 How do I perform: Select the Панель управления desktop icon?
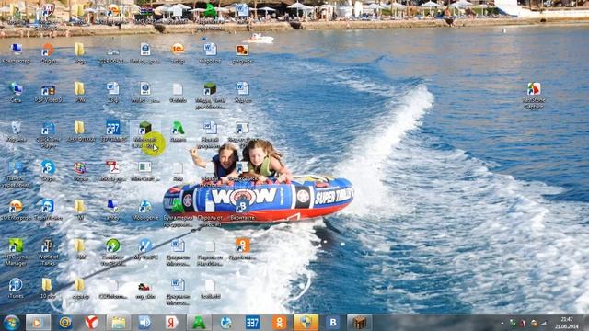coord(16,175)
